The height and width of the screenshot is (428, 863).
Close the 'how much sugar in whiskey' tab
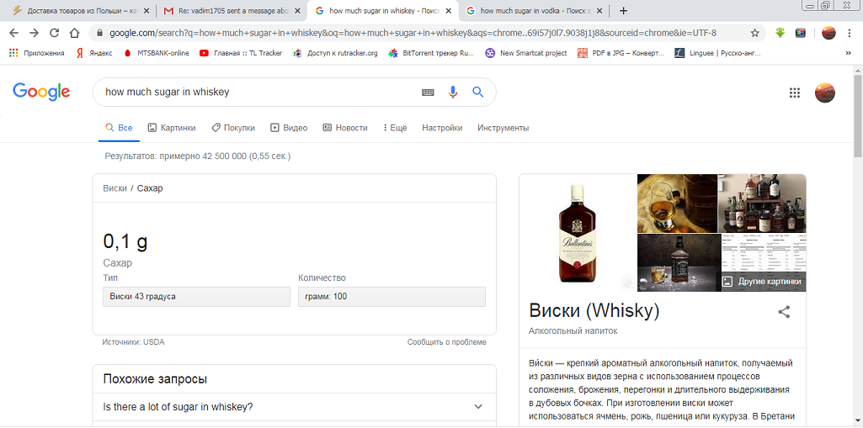pyautogui.click(x=448, y=11)
